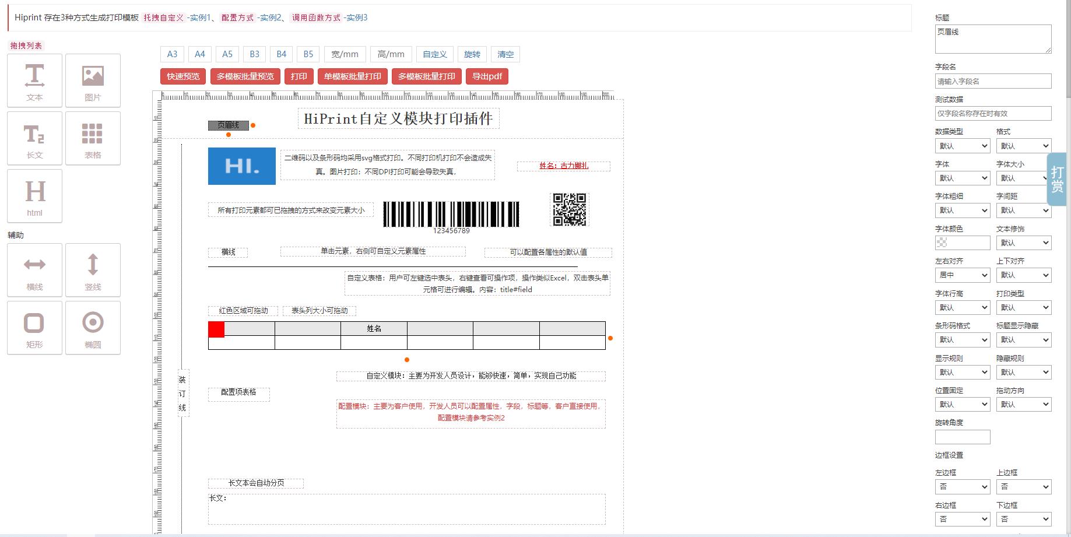1071x537 pixels.
Task: Open the 实例1 example link
Action: point(200,17)
